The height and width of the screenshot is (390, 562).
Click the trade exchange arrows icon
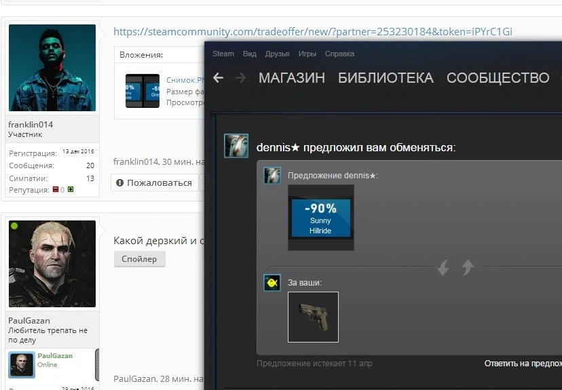(x=455, y=267)
